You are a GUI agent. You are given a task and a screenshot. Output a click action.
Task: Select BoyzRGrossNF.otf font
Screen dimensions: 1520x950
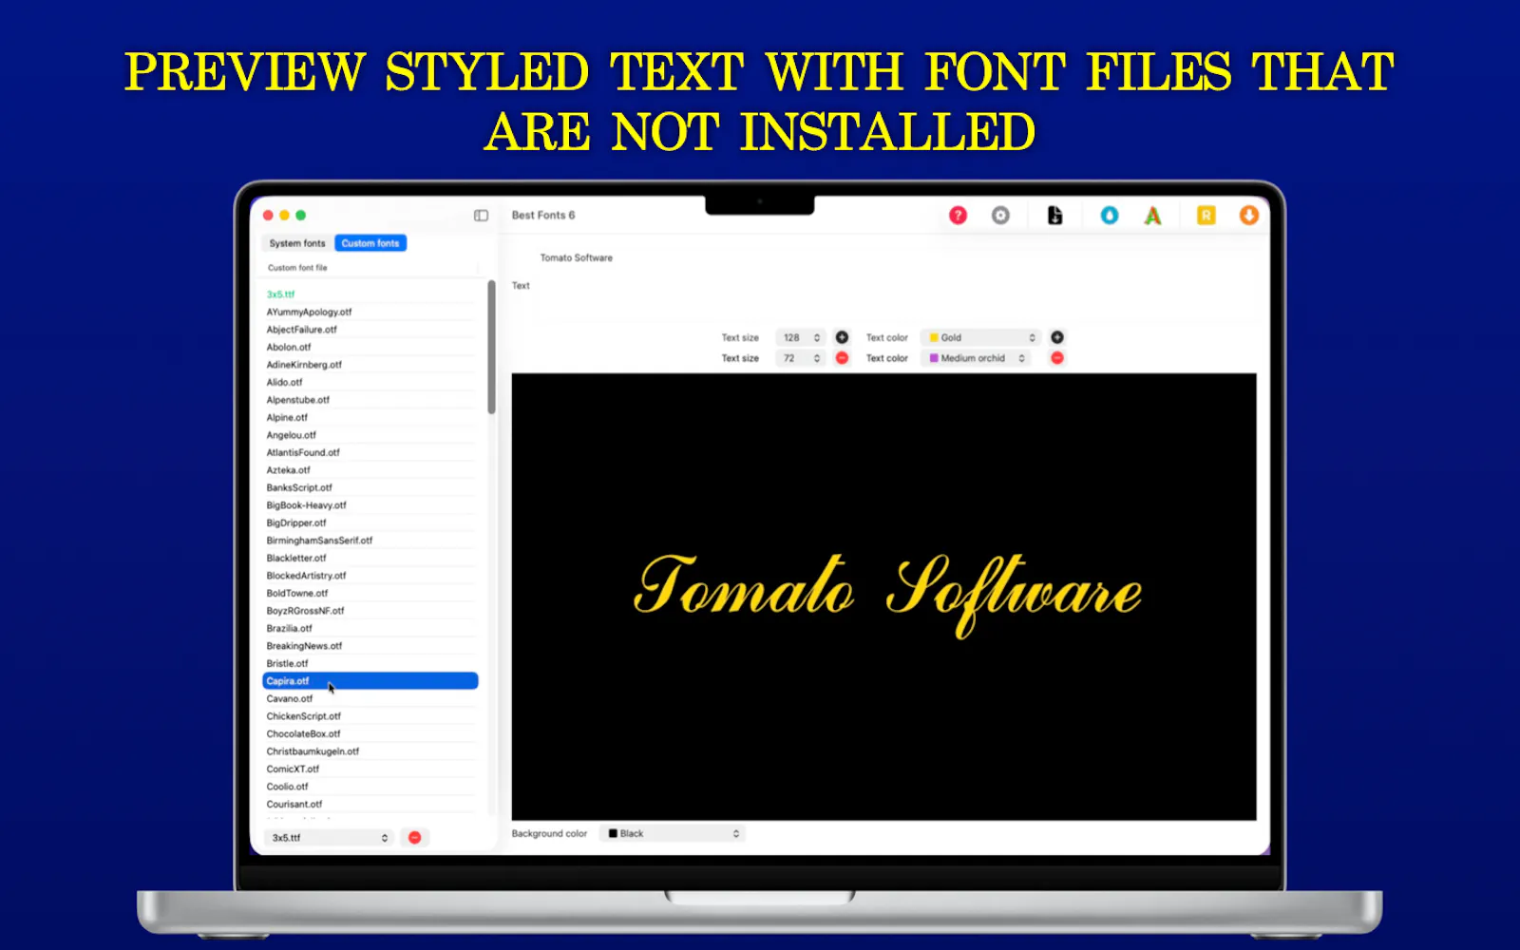point(370,611)
